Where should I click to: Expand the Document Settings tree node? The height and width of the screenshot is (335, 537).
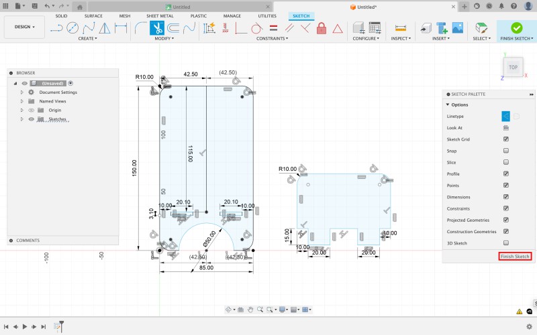point(22,92)
